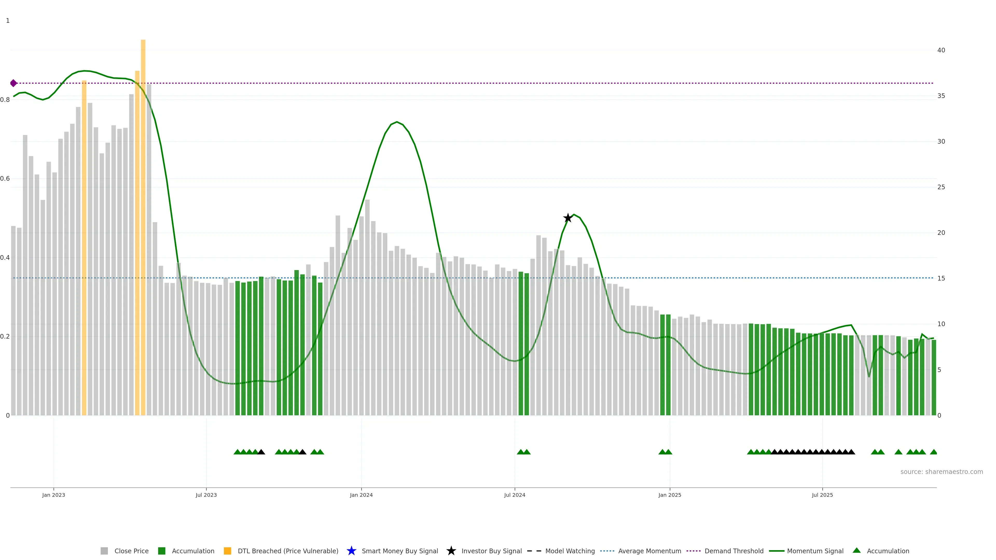This screenshot has width=996, height=560.
Task: Click the Jan 2023 axis label
Action: [x=54, y=495]
